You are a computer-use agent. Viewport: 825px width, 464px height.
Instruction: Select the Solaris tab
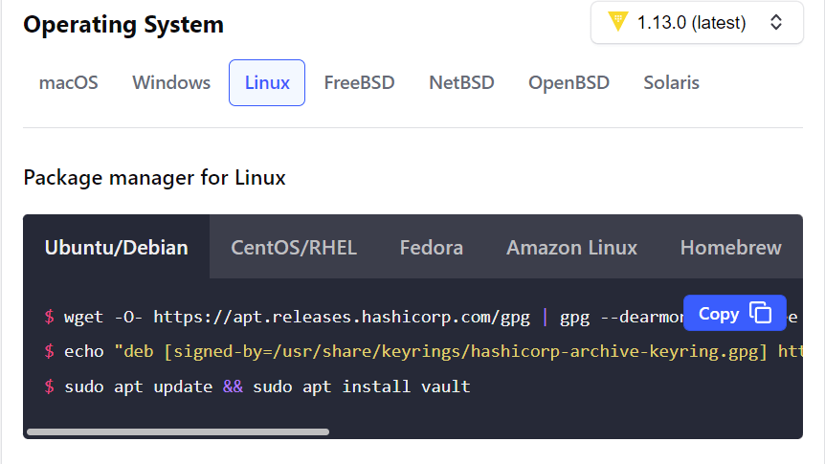(671, 82)
